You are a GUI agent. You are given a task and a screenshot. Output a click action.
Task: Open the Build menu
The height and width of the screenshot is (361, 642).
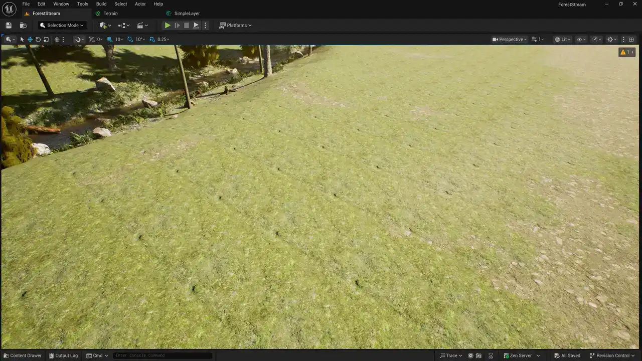coord(101,4)
